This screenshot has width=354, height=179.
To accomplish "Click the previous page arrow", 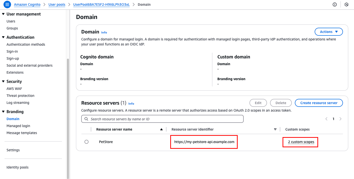I will (326, 119).
